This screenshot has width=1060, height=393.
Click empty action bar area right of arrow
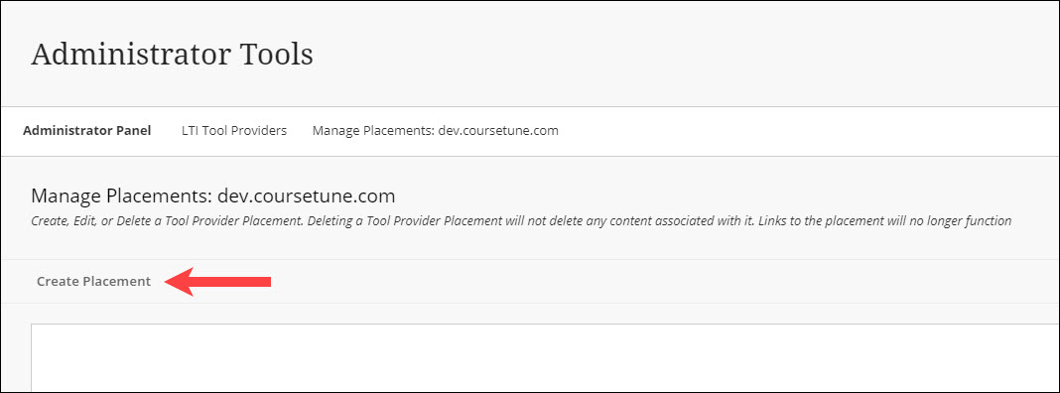[663, 282]
